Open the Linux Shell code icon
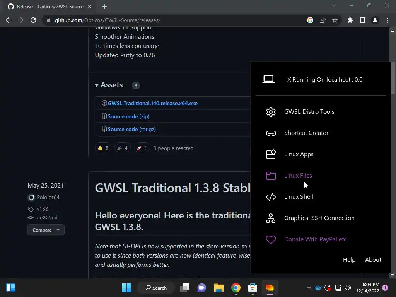The image size is (396, 297). 271,197
